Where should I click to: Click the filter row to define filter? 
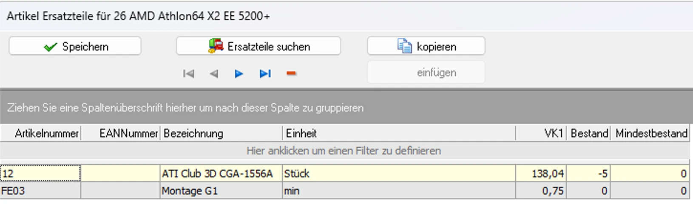coord(344,151)
